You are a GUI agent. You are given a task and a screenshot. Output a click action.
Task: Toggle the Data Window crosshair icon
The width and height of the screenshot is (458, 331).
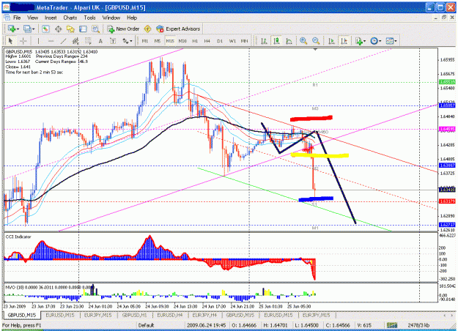pyautogui.click(x=58, y=29)
